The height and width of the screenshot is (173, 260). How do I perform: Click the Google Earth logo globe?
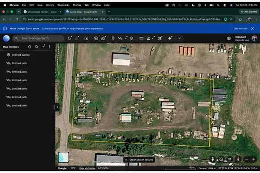pyautogui.click(x=6, y=38)
